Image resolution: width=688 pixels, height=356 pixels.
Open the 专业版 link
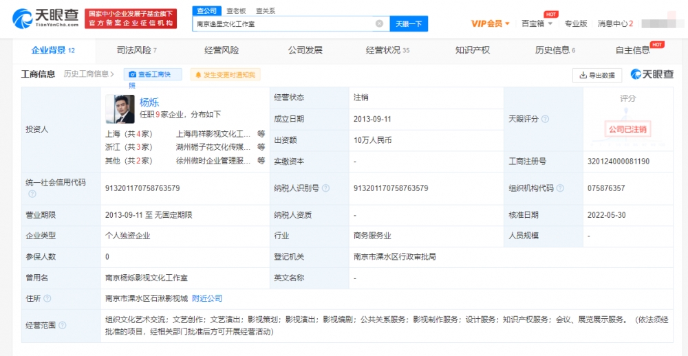coord(576,23)
